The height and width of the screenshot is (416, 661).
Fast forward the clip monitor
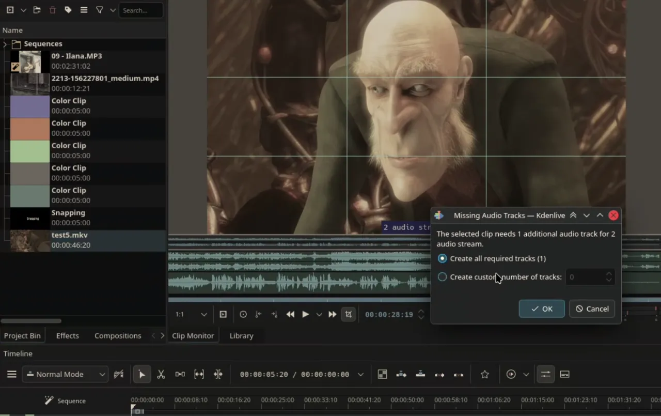pos(333,314)
